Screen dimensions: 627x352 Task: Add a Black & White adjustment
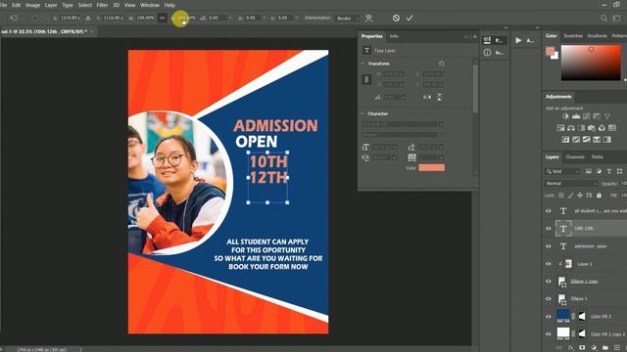tap(581, 128)
